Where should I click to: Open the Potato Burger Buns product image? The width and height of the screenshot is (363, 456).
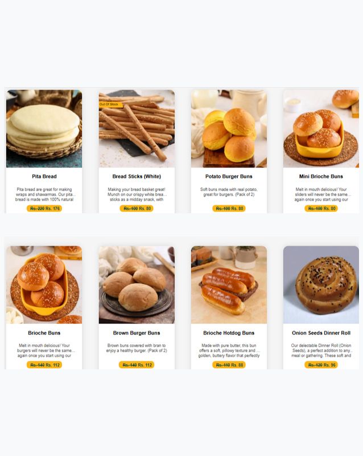coord(229,129)
